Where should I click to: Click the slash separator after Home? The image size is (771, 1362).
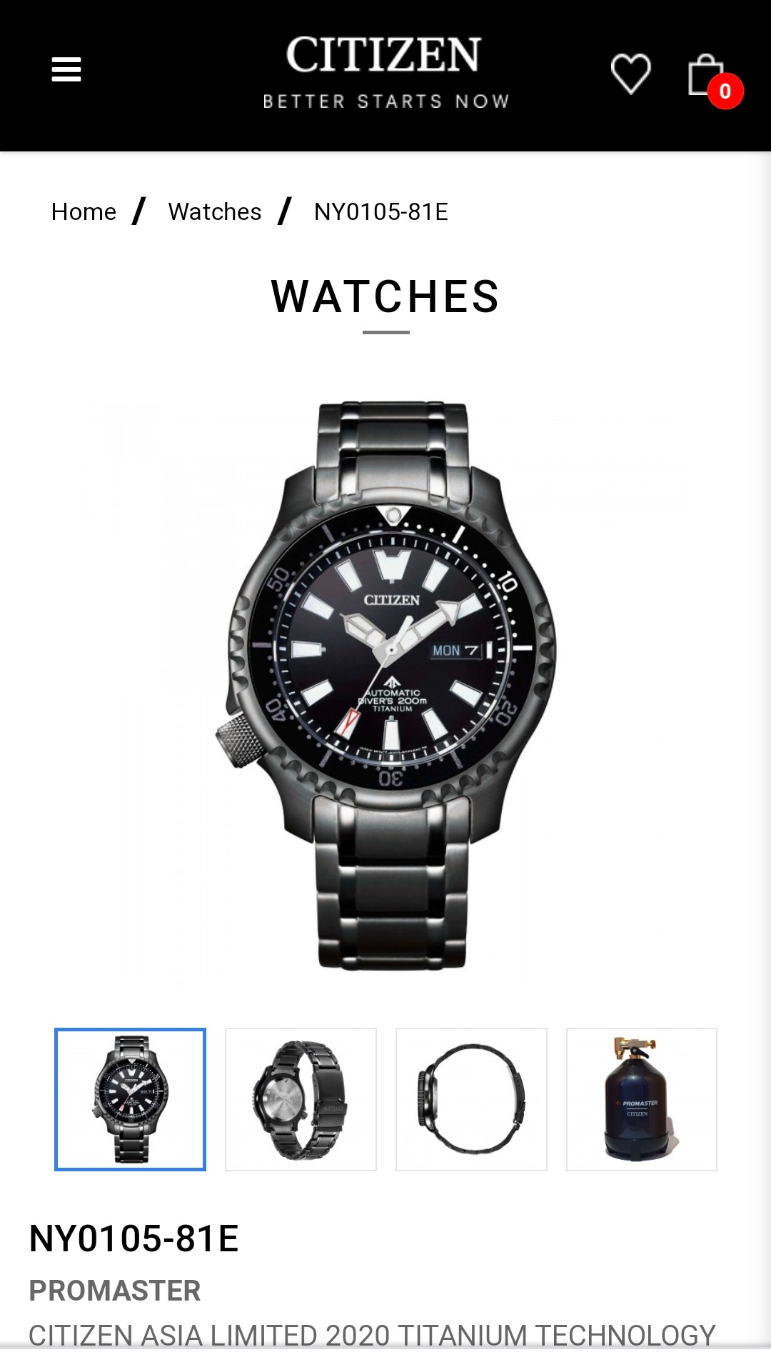click(139, 211)
